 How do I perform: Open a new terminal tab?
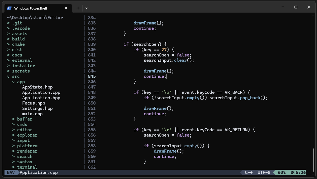pyautogui.click(x=78, y=8)
